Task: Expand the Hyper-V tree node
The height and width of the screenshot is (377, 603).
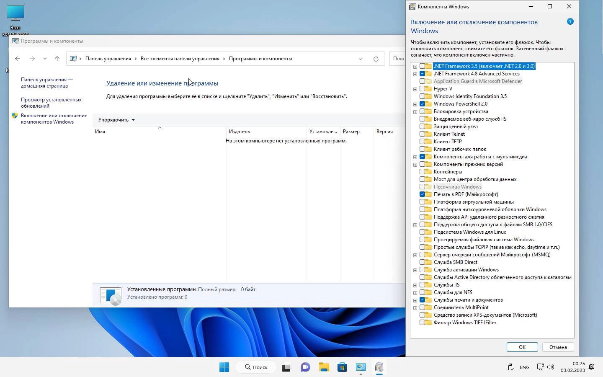Action: point(415,89)
